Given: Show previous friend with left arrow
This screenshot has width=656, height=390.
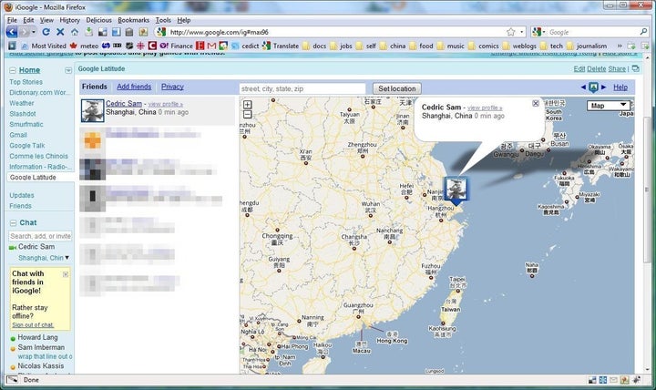Looking at the screenshot, I should click(583, 87).
